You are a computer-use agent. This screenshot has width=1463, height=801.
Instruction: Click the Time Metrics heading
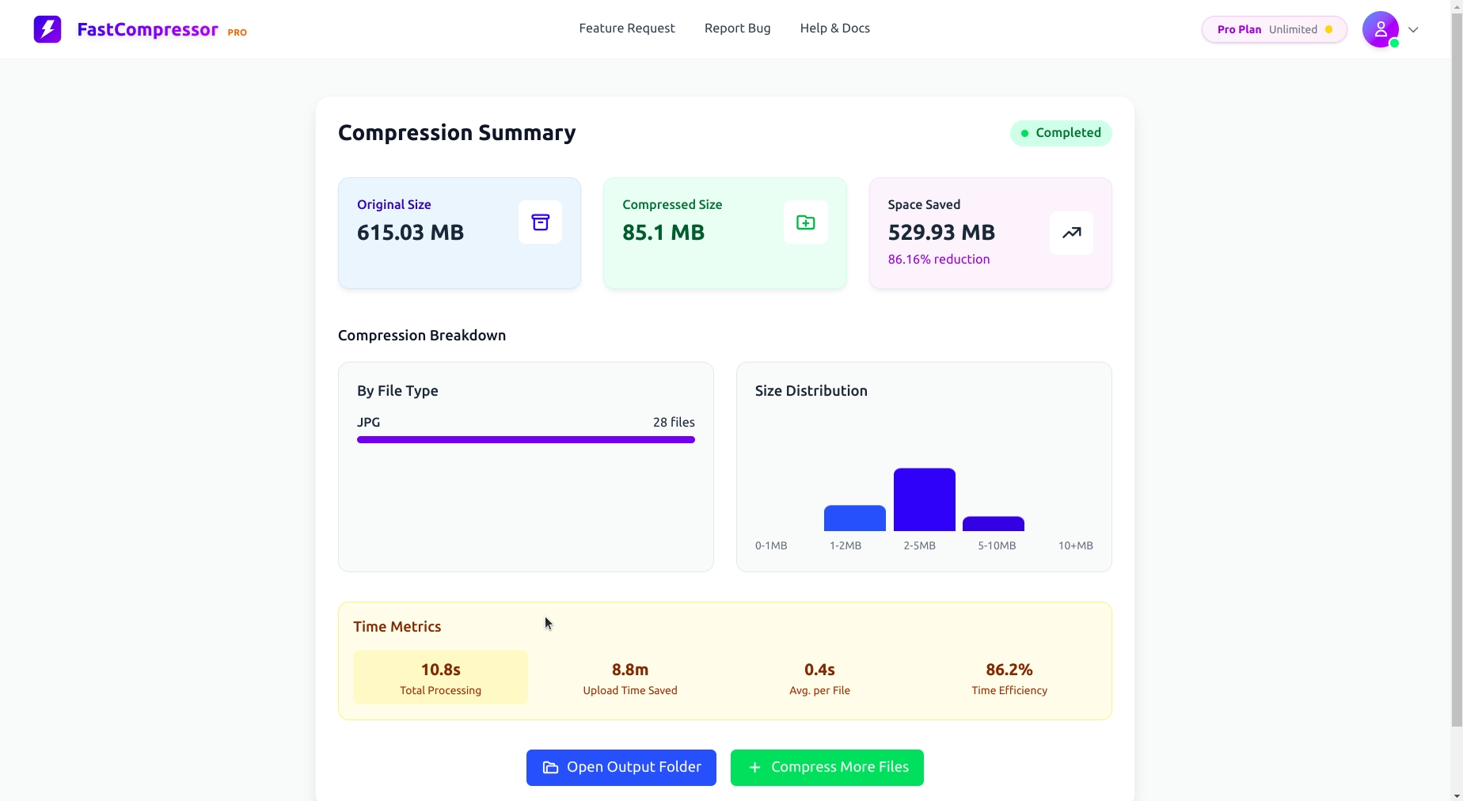pyautogui.click(x=397, y=627)
